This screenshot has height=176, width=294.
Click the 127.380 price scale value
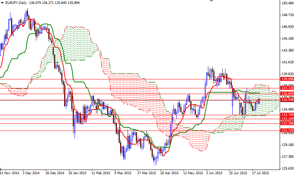(288, 157)
